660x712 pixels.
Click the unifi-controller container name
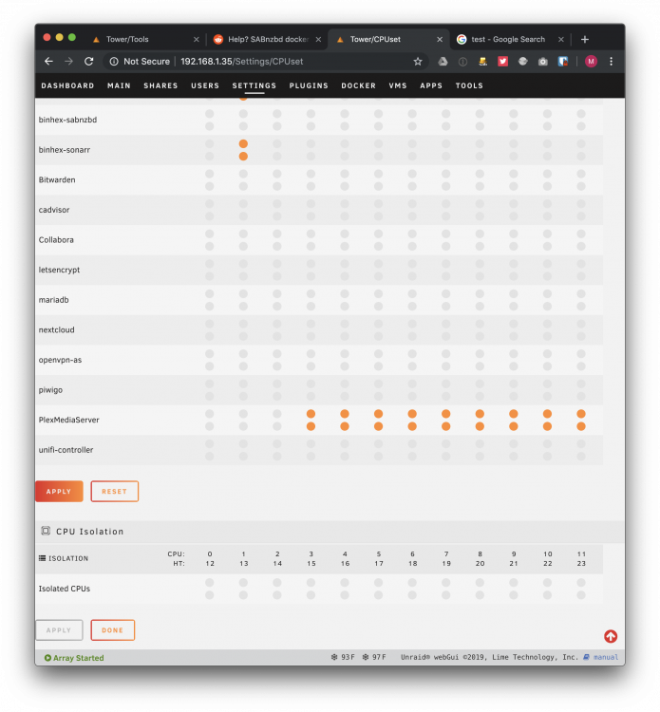[66, 450]
